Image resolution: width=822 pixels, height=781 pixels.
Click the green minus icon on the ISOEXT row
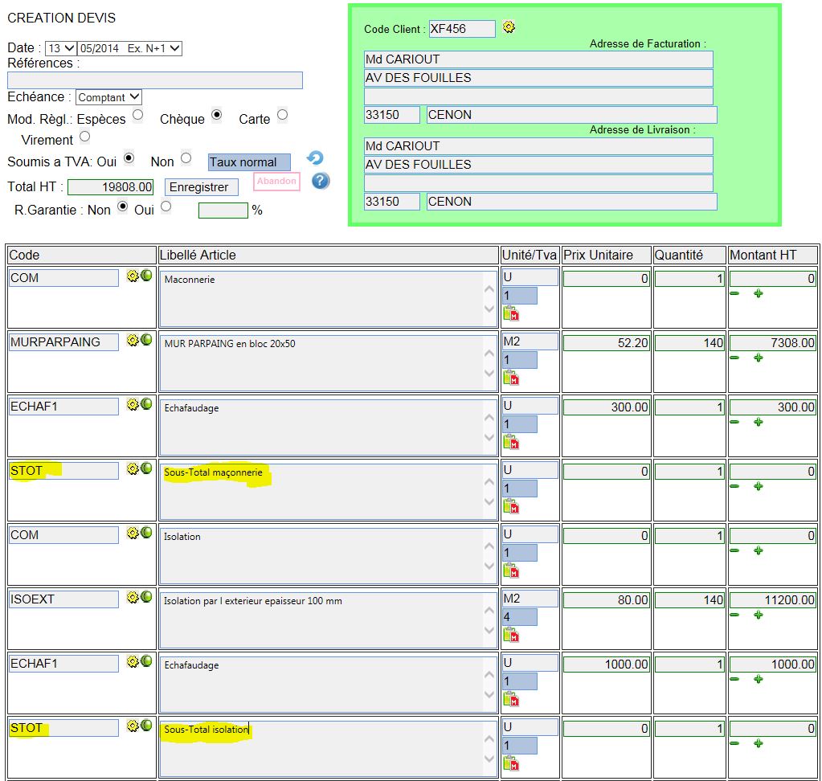coord(734,615)
